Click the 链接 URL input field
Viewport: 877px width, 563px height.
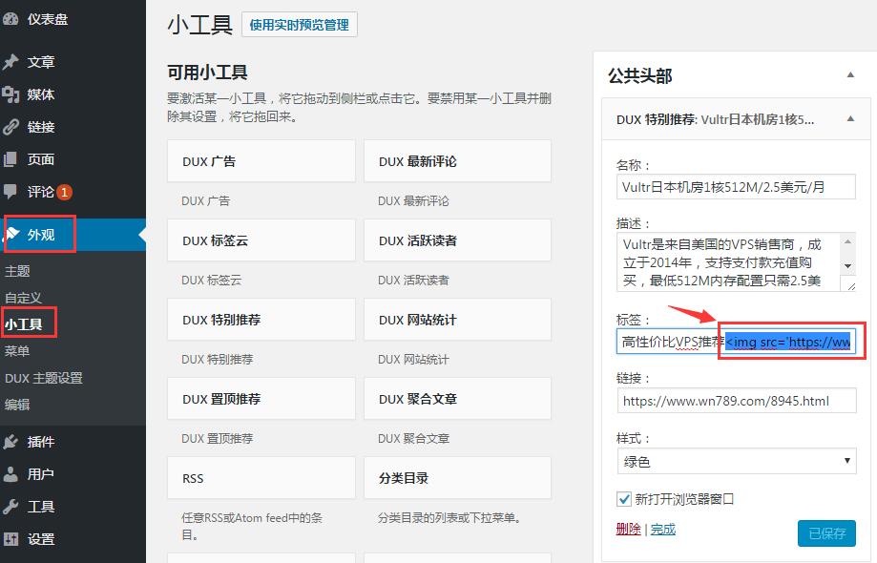click(x=736, y=401)
